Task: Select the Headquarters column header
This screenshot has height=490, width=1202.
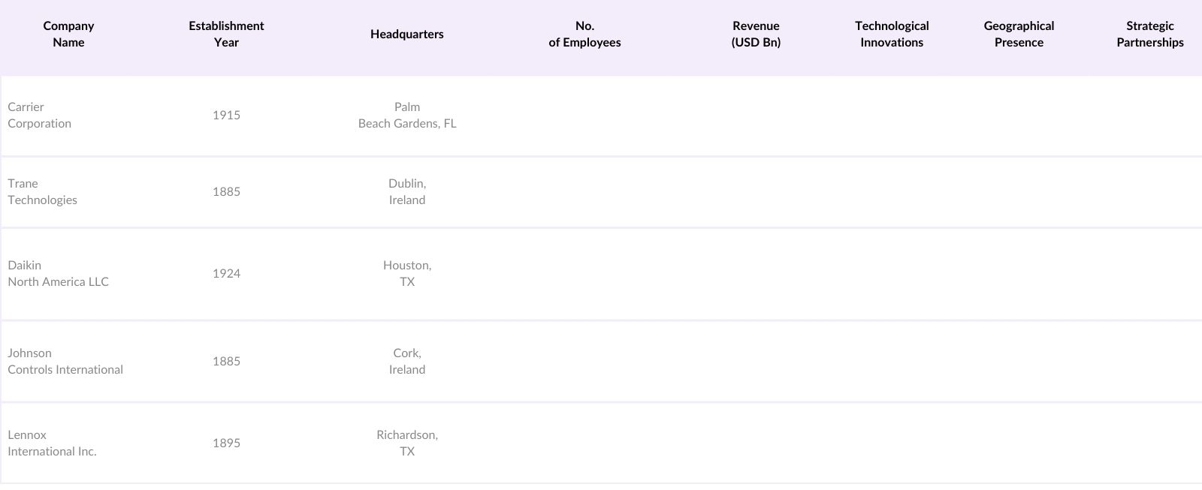Action: (x=406, y=35)
